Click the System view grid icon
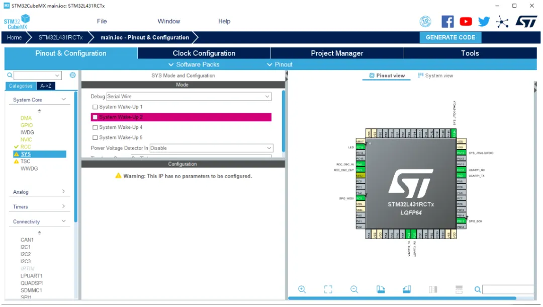 [x=420, y=75]
